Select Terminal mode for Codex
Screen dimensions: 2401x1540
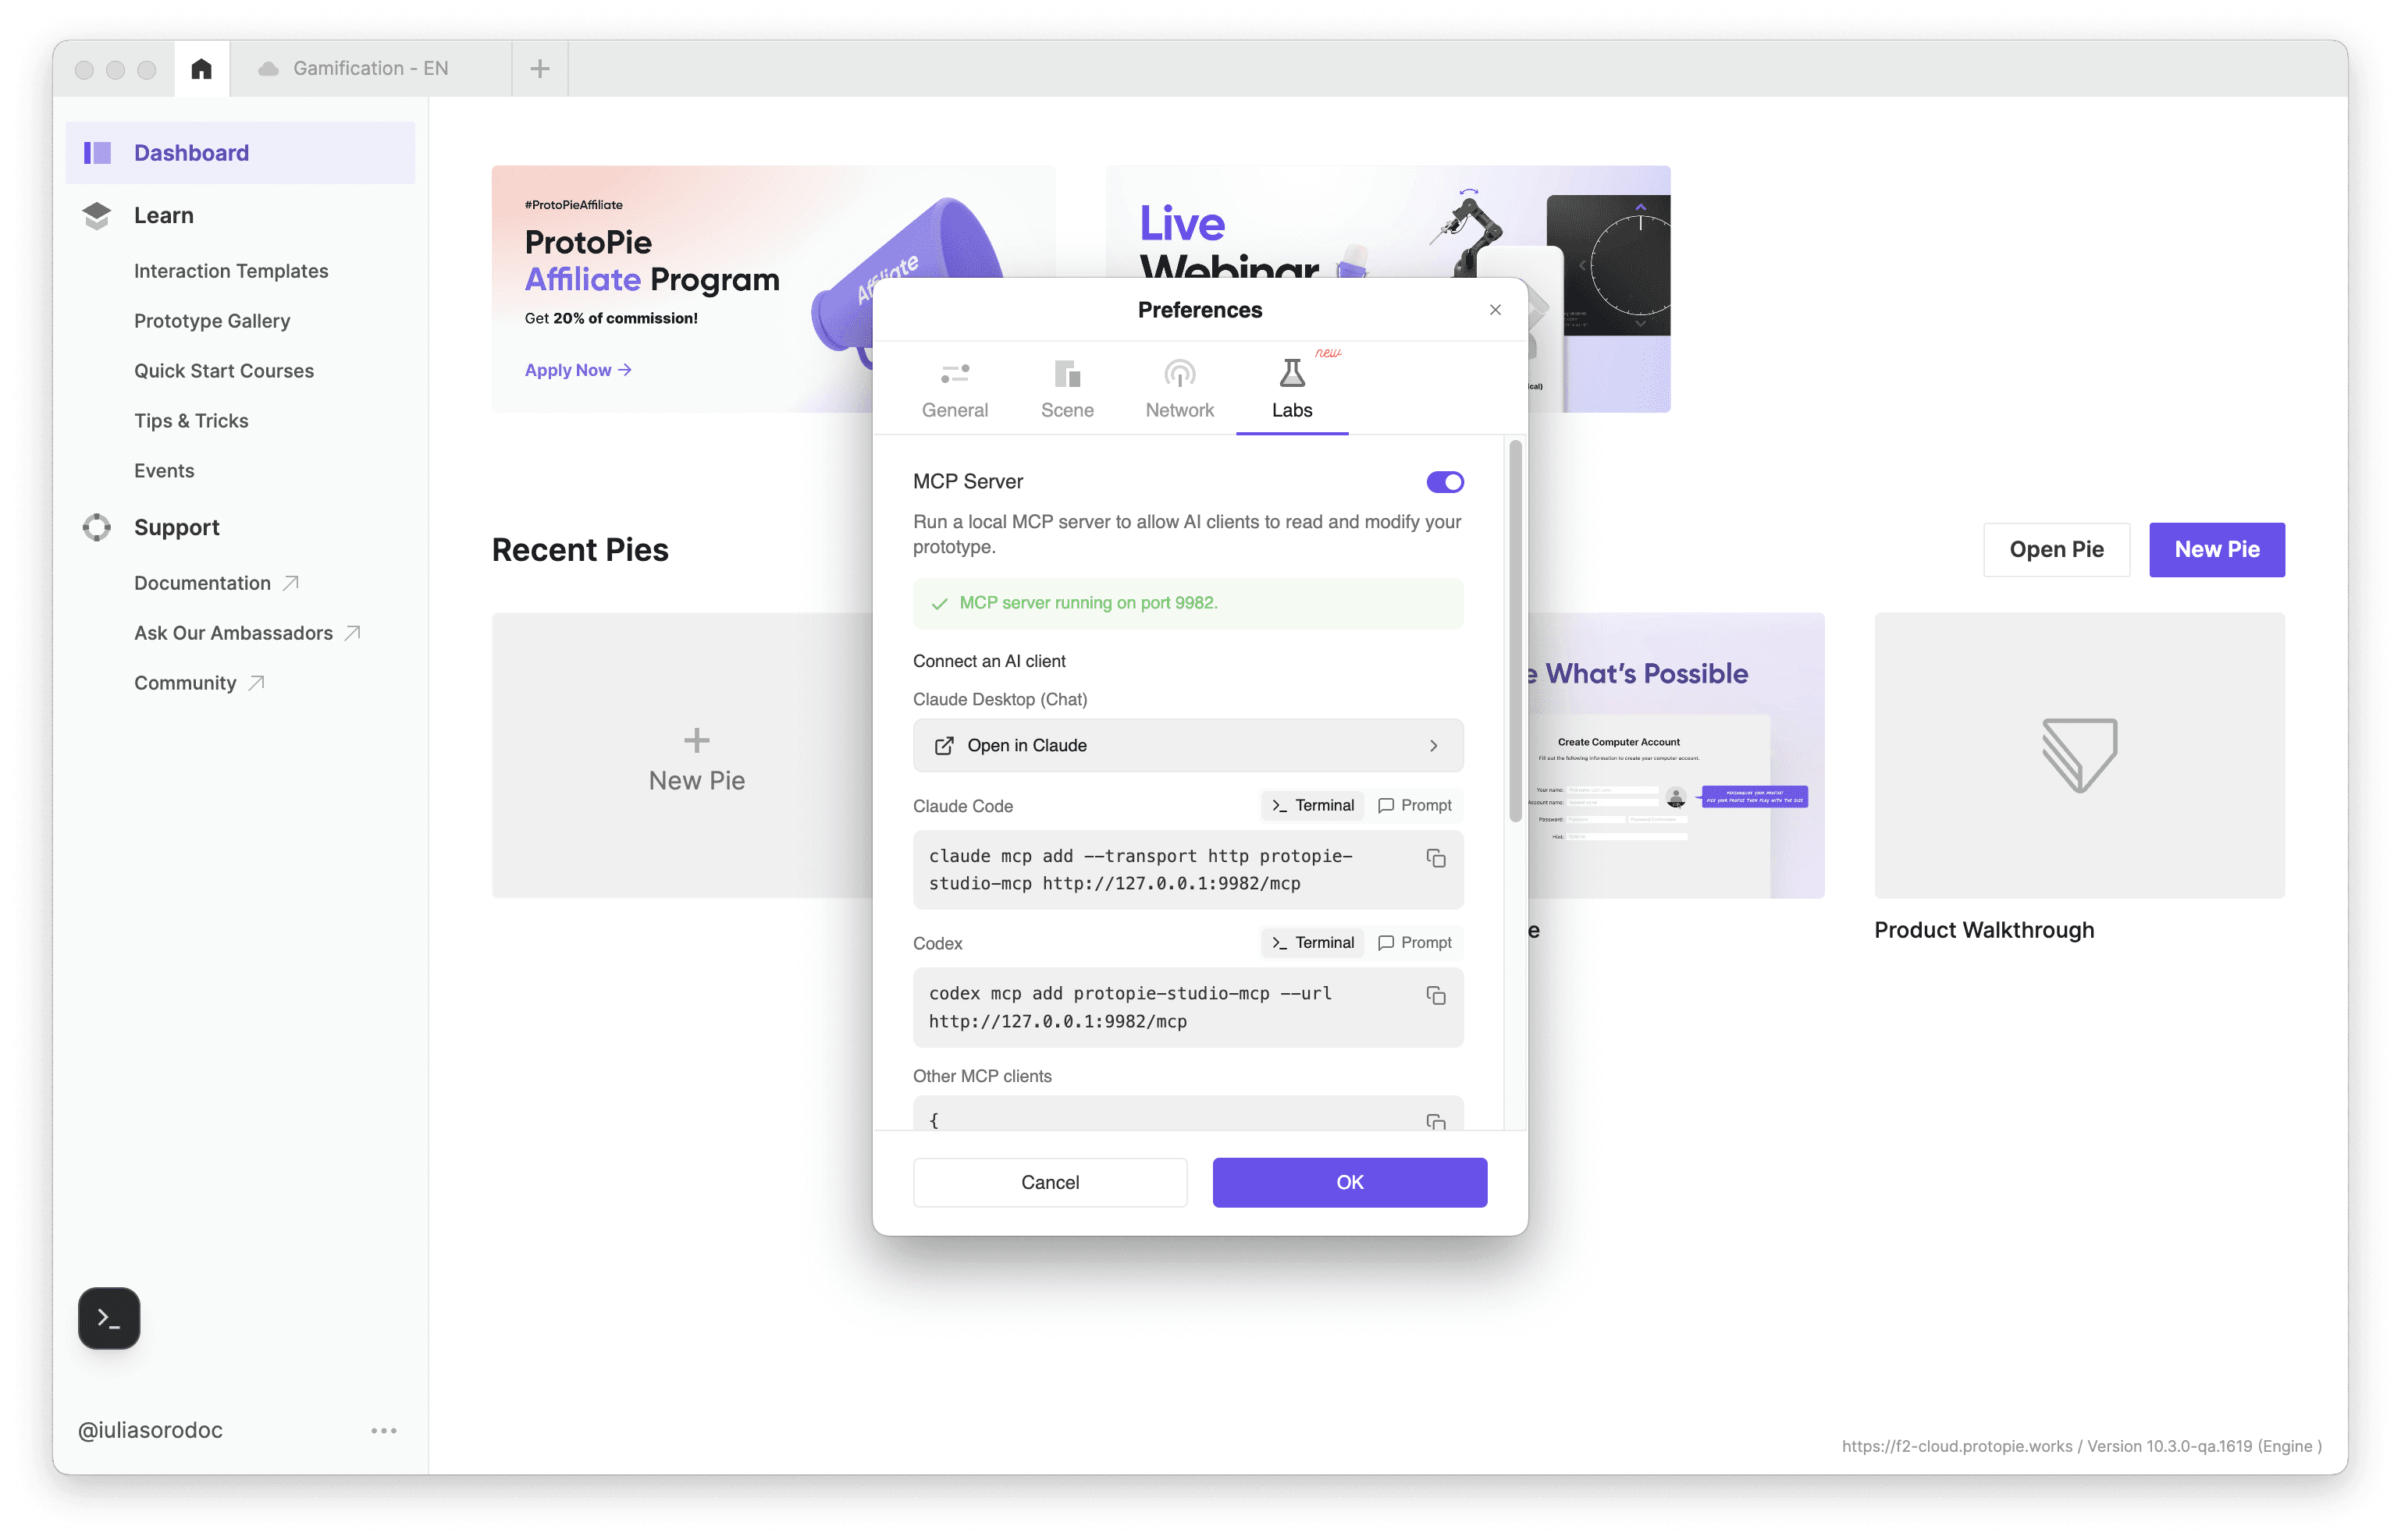[1313, 942]
